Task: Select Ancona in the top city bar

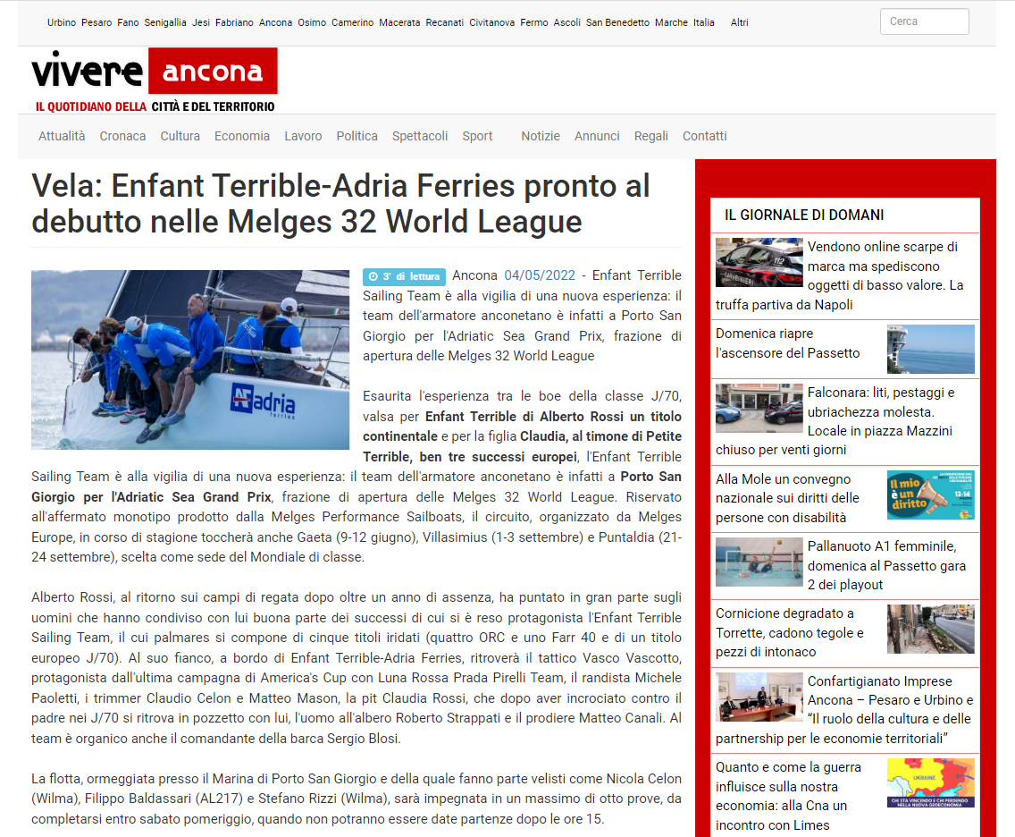Action: coord(276,22)
